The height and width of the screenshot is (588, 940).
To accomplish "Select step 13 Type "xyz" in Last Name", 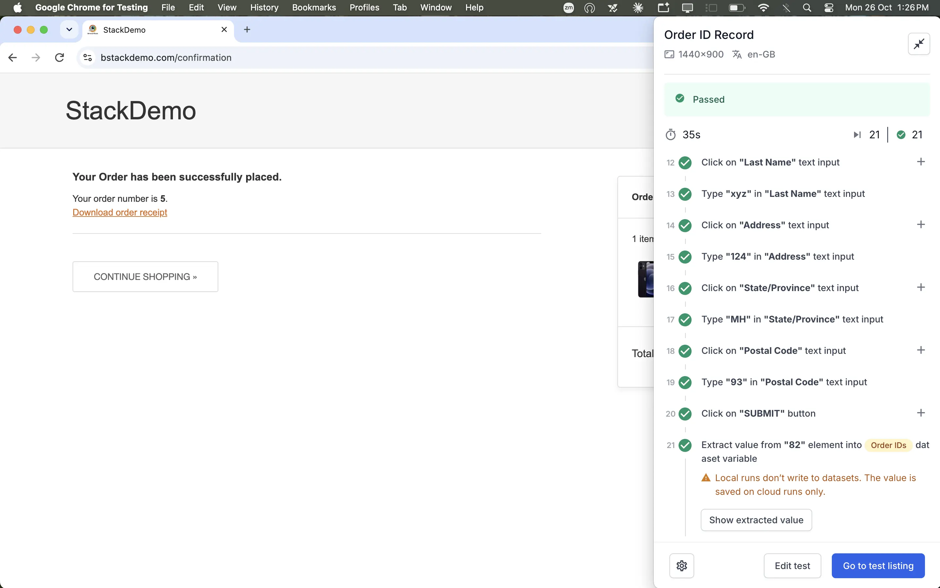I will (783, 194).
